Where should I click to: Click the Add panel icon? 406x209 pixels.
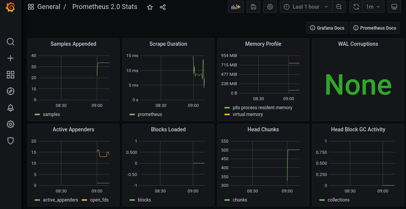tap(236, 7)
